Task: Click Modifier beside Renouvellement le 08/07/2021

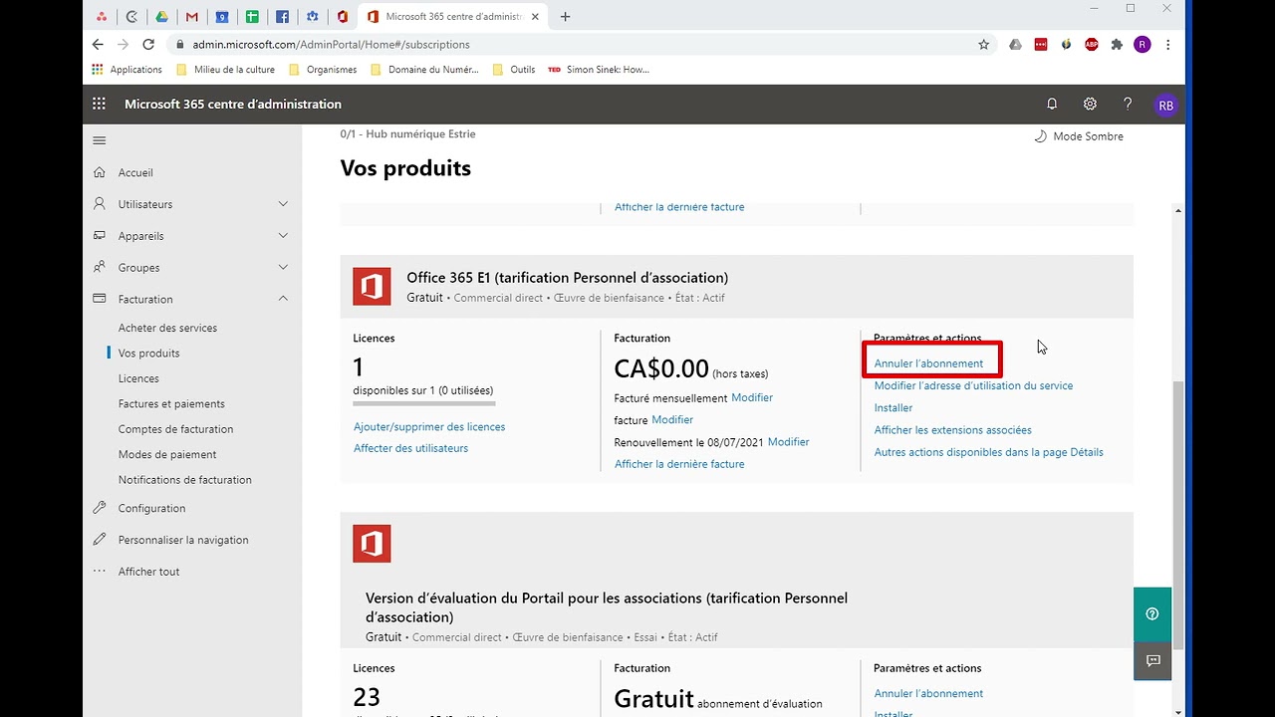Action: point(788,442)
